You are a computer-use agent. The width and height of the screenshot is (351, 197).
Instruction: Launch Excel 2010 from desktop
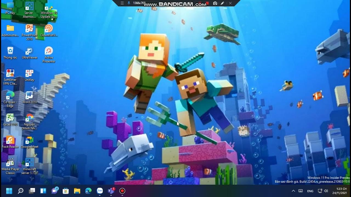point(10,120)
